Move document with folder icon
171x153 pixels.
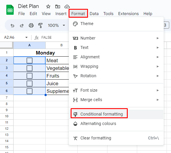click(58, 6)
